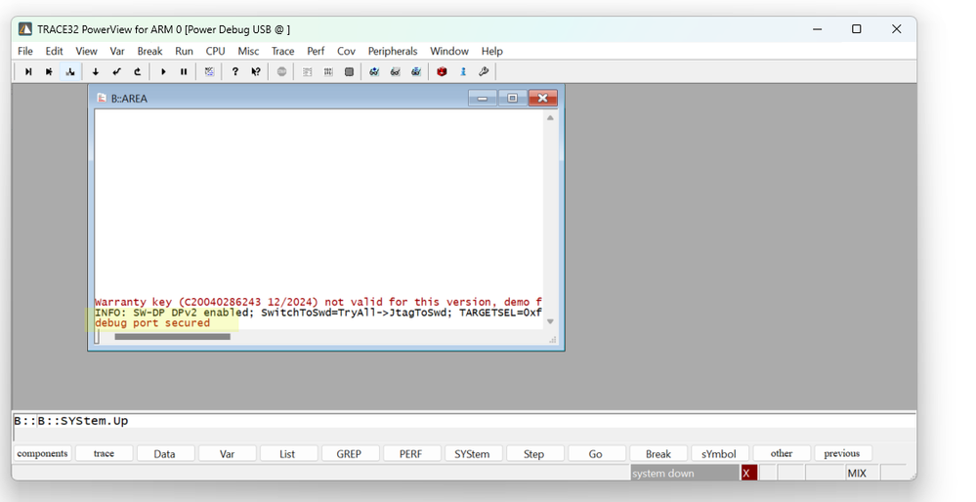Restore the B::AREA child window
This screenshot has height=502, width=976.
[x=512, y=99]
